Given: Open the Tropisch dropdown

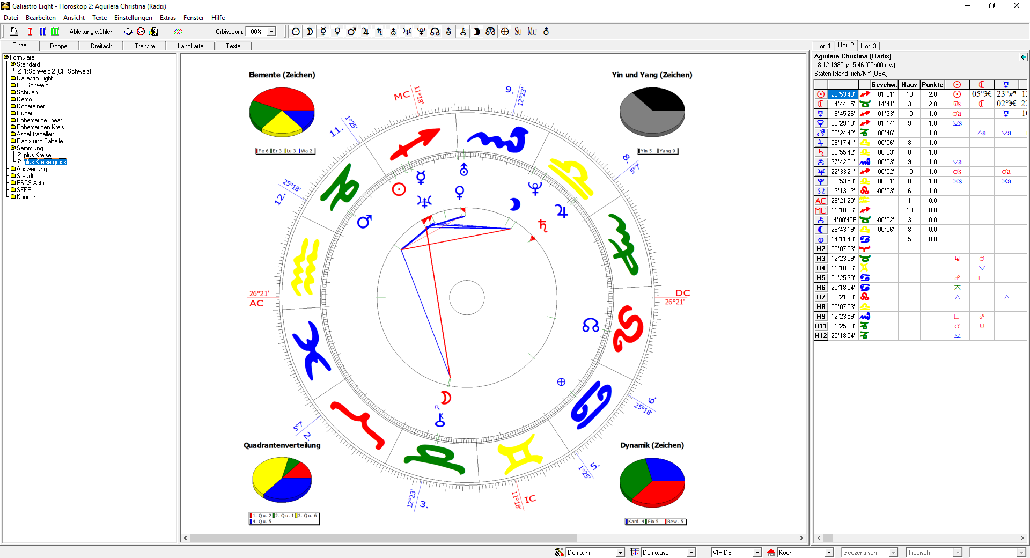Looking at the screenshot, I should (x=958, y=552).
